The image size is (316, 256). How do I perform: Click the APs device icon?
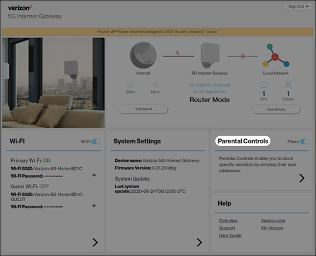tap(263, 85)
